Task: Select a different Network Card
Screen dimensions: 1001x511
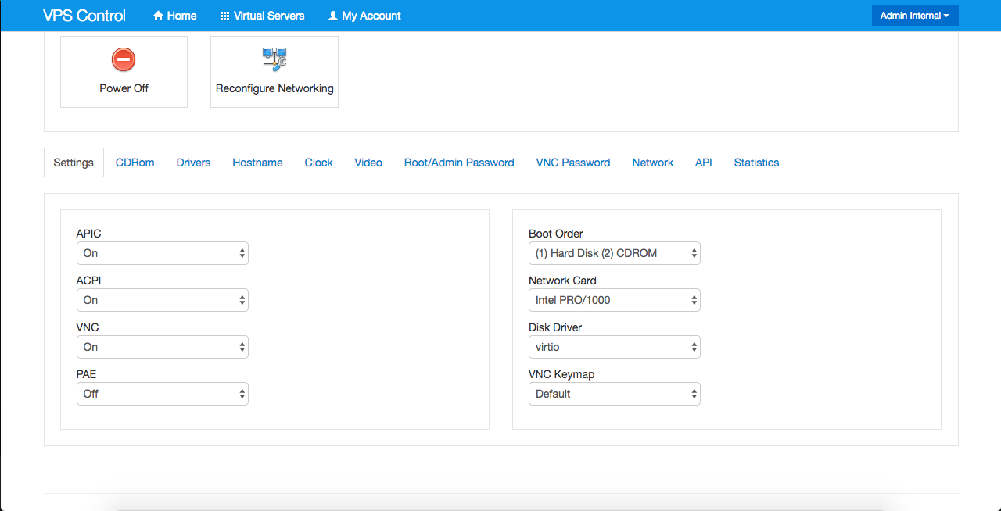Action: [615, 300]
